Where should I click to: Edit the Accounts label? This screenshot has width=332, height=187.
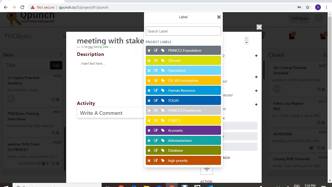(156, 131)
